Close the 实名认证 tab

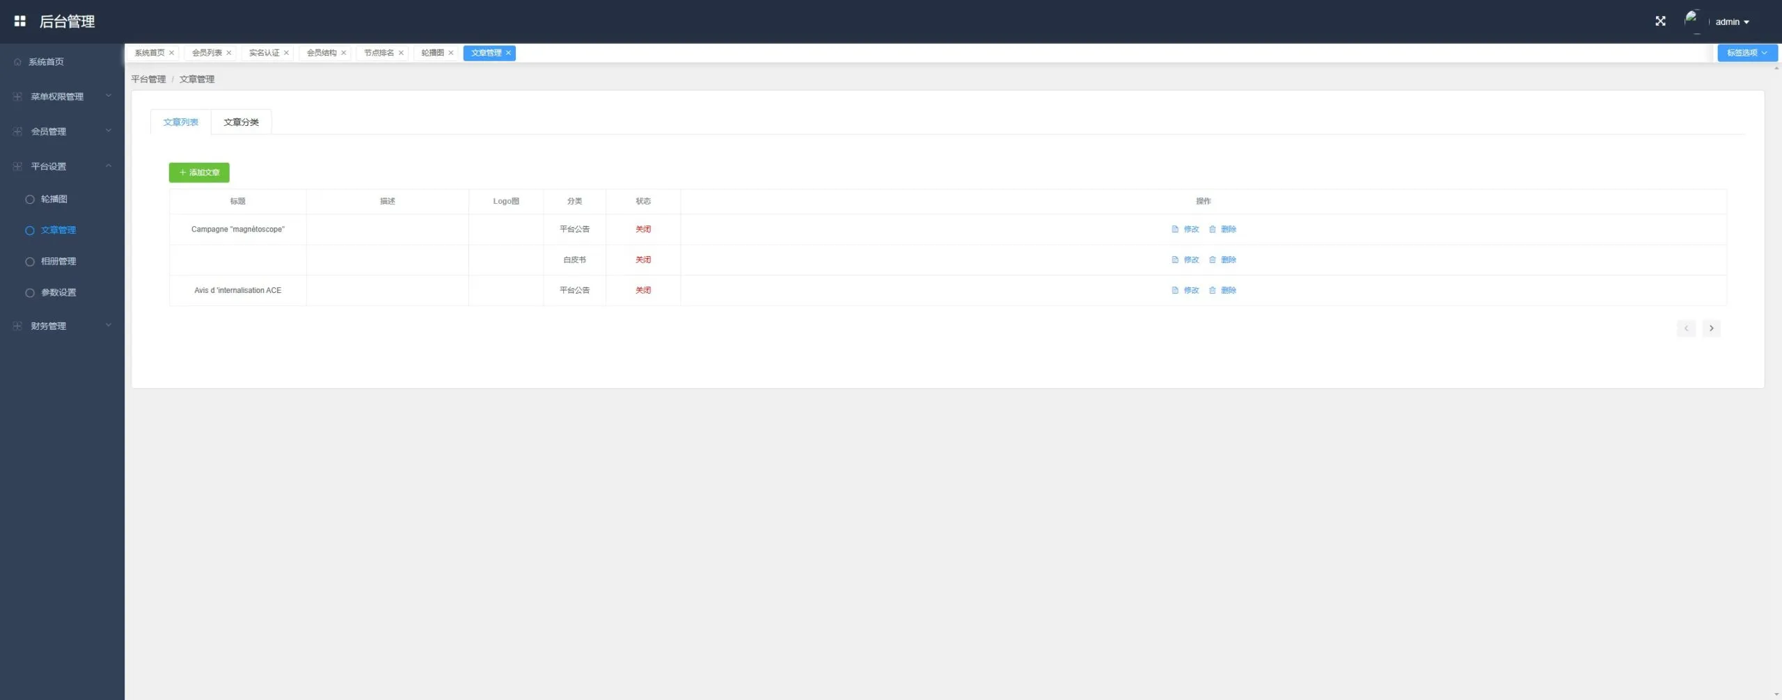286,53
